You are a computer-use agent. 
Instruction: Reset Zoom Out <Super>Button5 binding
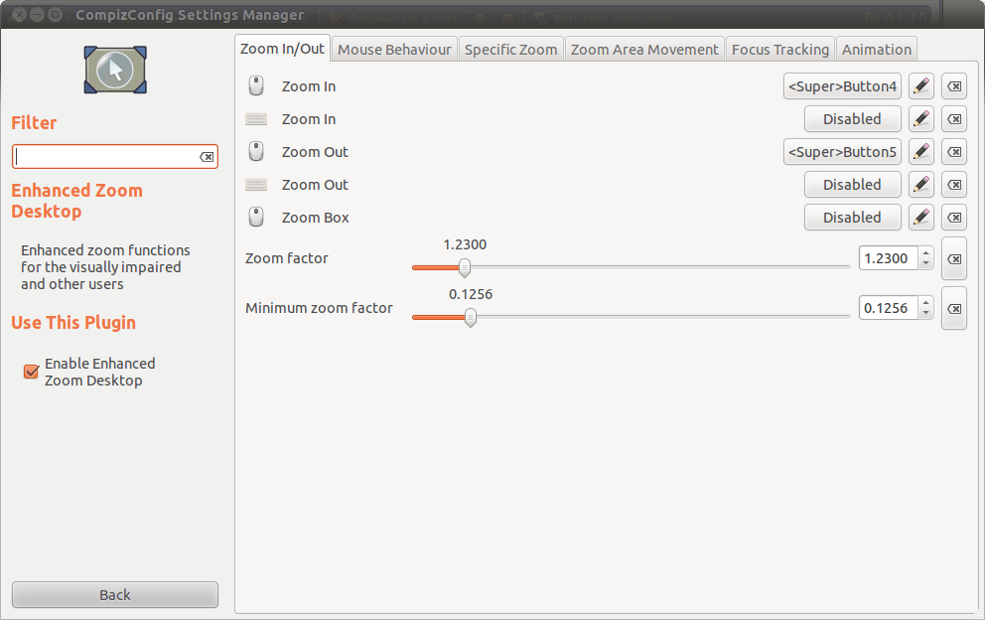[x=953, y=152]
